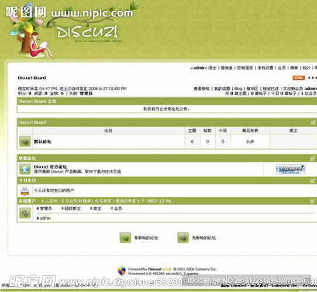Click the Discuz! Board 公告 header
317x292 pixels.
[37, 101]
